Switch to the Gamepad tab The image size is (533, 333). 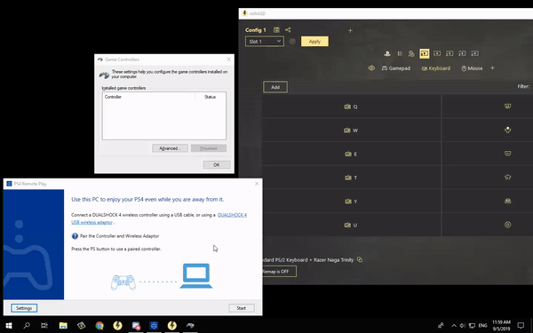click(x=396, y=68)
